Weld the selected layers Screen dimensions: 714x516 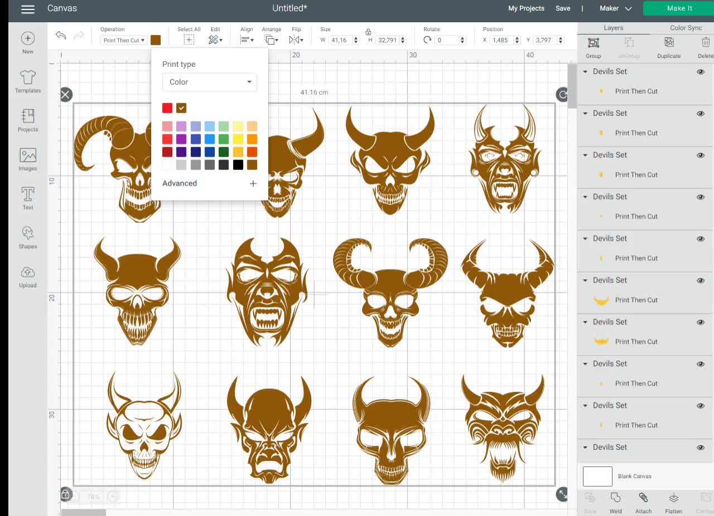(x=616, y=503)
